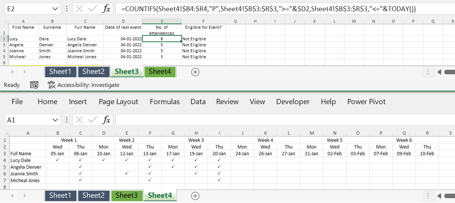The image size is (455, 203).
Task: Click the empty lower formula bar field
Action: pos(285,120)
